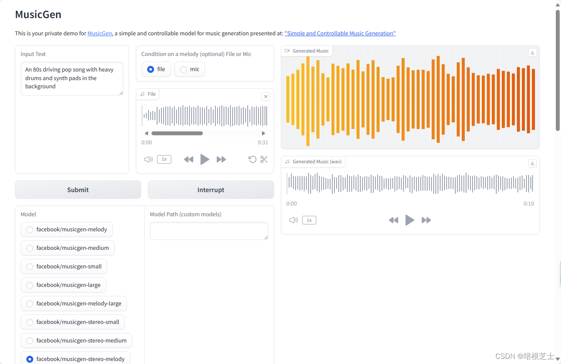Viewport: 561px width, 364px height.
Task: Click the 0:31 duration text
Action: tap(263, 143)
